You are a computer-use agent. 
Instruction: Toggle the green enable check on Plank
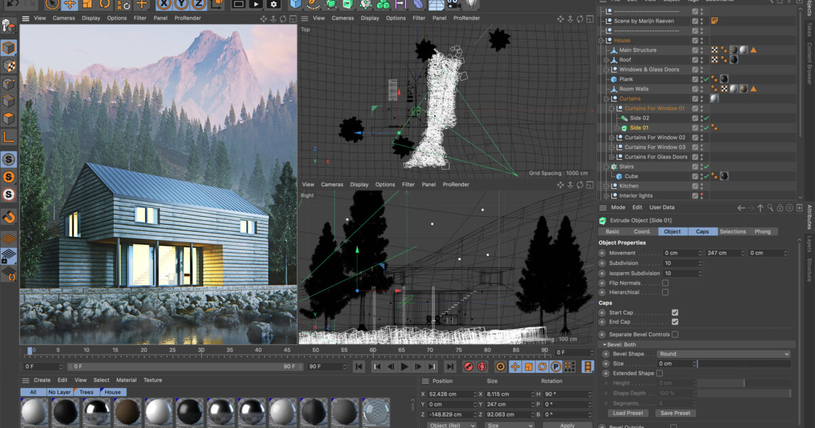(x=706, y=79)
